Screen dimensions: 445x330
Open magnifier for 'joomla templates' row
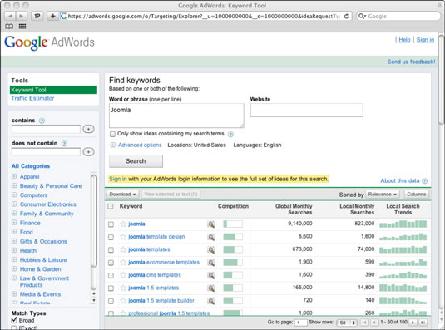(211, 249)
